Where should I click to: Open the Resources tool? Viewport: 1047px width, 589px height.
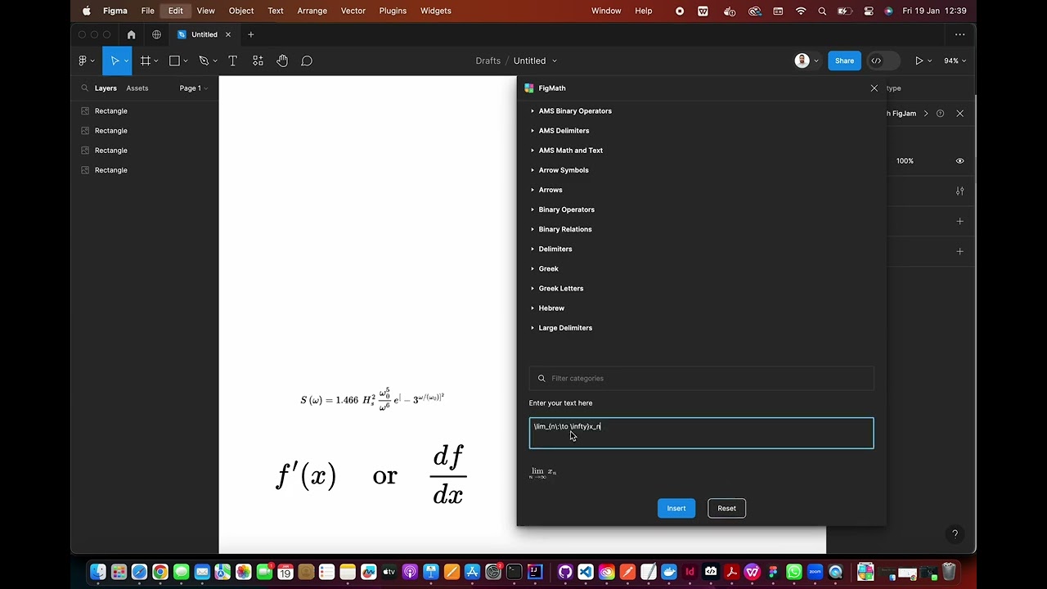coord(258,61)
